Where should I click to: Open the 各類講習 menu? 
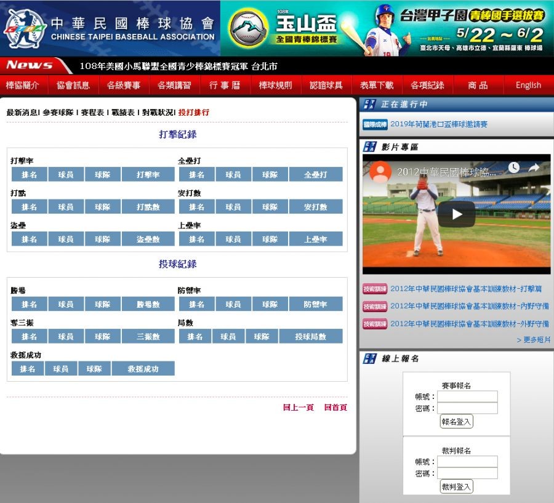174,85
